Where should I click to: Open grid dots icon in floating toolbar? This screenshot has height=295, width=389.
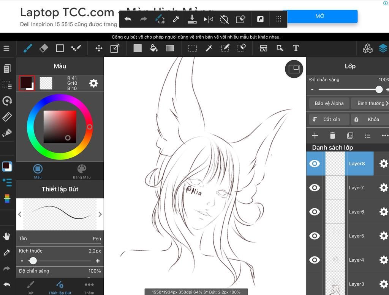click(278, 19)
